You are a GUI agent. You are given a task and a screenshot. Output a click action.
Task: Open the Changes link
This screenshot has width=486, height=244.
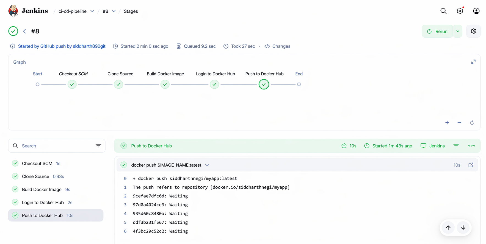tap(277, 46)
